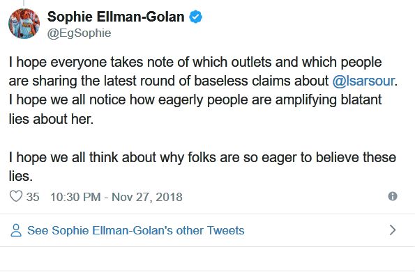Click the heart icon to like the tweet

(x=16, y=196)
